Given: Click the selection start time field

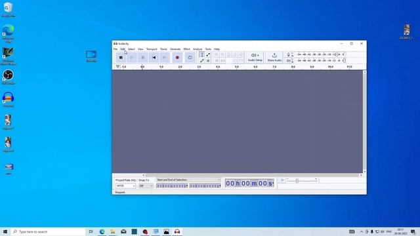Looking at the screenshot, I should [172, 186].
